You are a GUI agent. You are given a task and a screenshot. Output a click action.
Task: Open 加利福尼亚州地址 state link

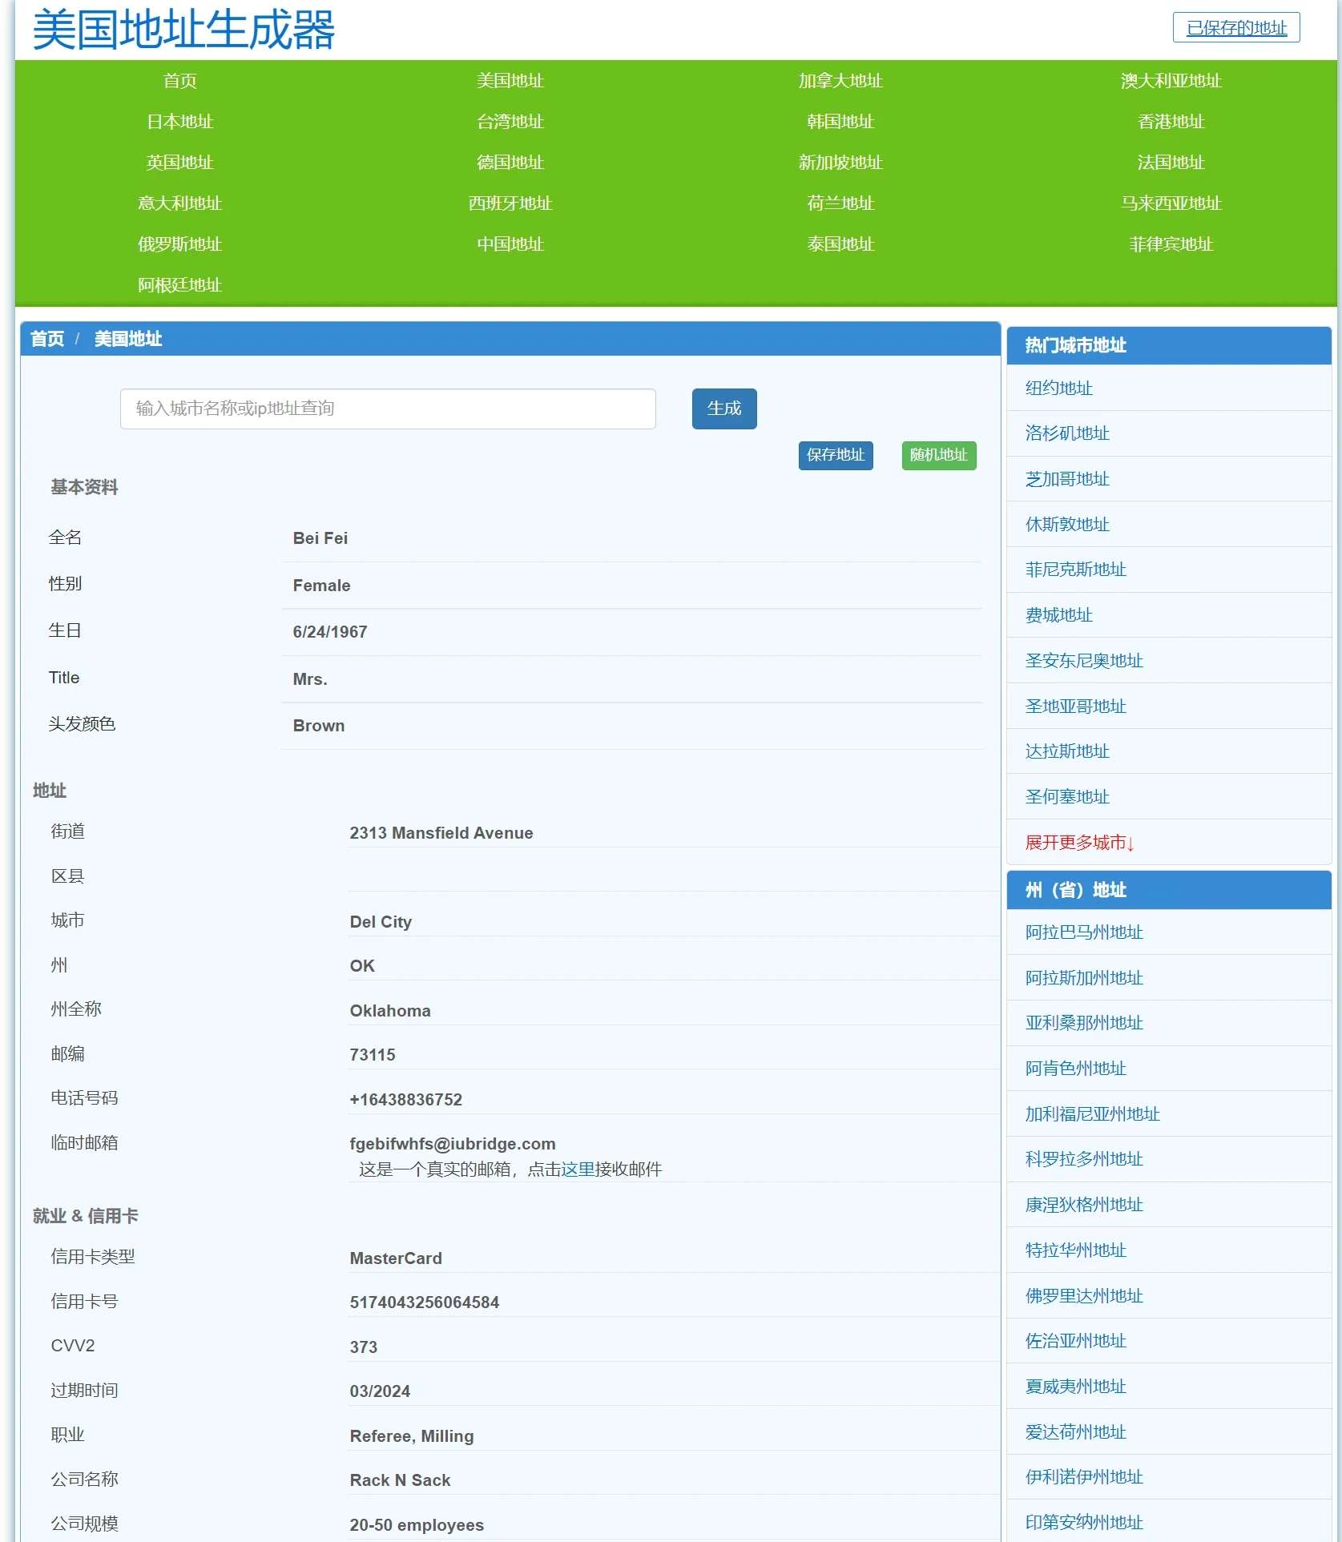pyautogui.click(x=1092, y=1114)
